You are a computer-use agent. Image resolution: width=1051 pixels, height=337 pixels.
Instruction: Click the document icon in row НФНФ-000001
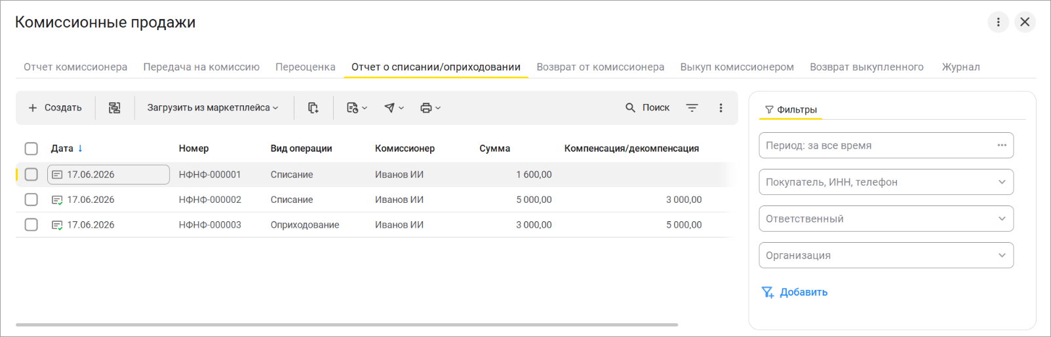(x=57, y=175)
